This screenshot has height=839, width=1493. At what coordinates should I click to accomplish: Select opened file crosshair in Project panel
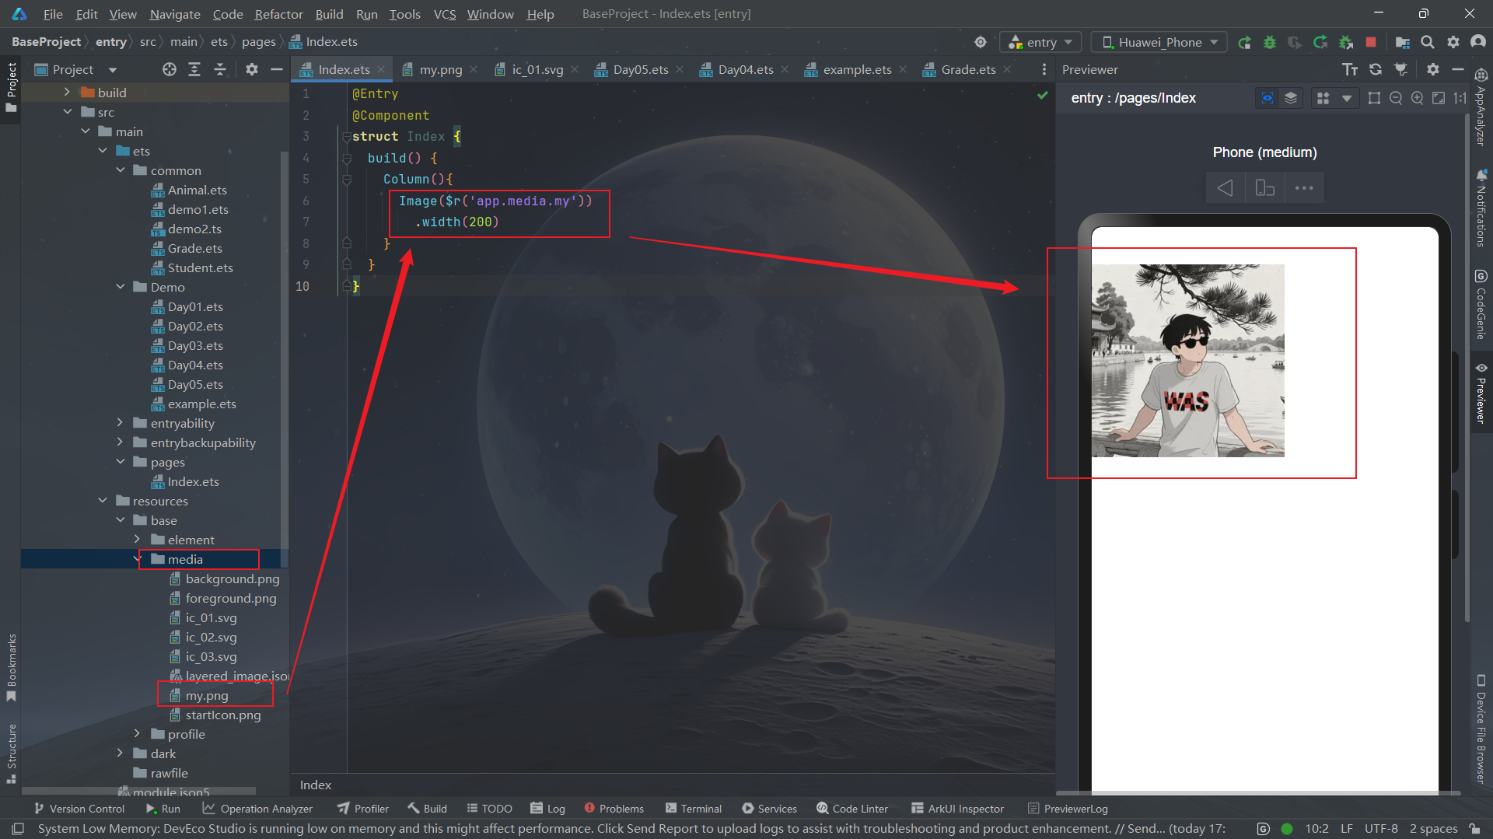coord(170,69)
